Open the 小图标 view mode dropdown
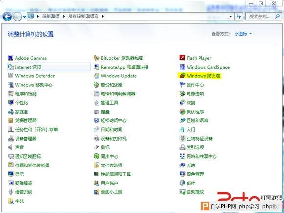The image size is (284, 213). (x=243, y=34)
